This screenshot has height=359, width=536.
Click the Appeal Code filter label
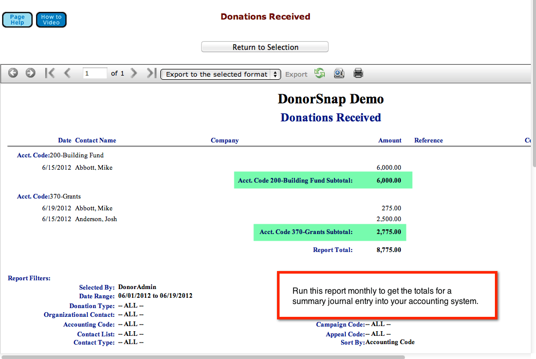(x=345, y=334)
